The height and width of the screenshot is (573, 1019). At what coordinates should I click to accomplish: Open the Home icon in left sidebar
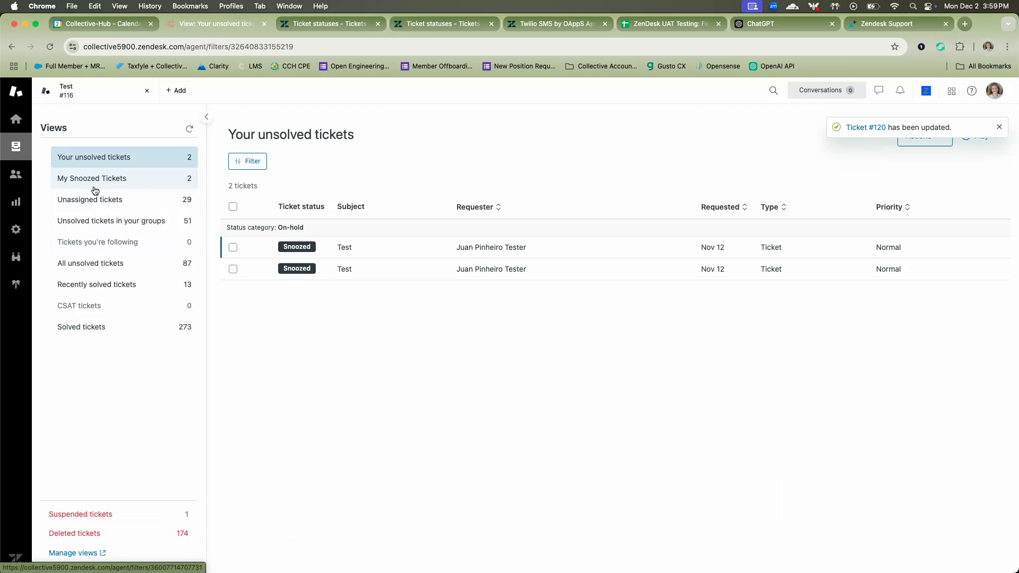(16, 119)
